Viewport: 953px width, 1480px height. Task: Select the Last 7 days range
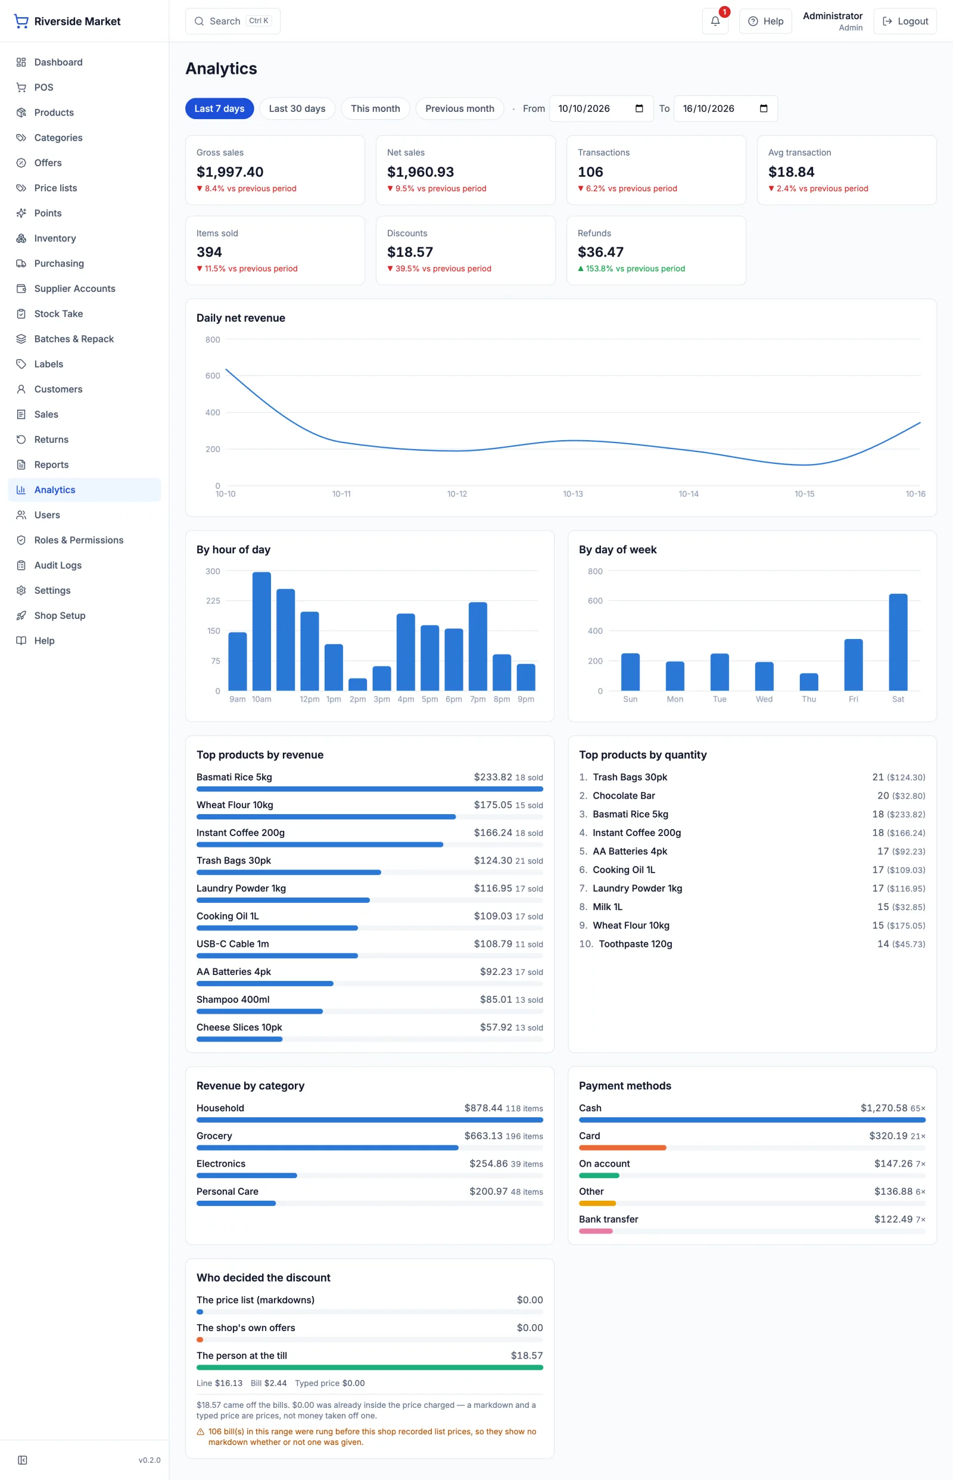tap(219, 108)
